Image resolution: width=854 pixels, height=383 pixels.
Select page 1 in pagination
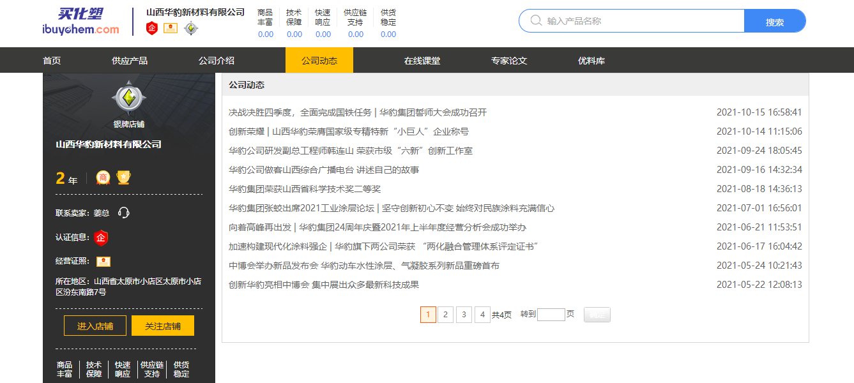tap(428, 315)
